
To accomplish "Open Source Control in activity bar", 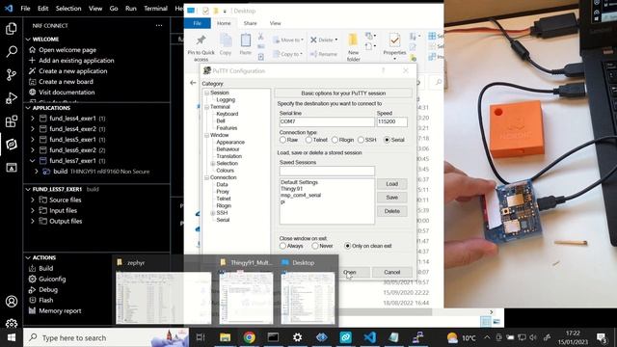I will [12, 74].
